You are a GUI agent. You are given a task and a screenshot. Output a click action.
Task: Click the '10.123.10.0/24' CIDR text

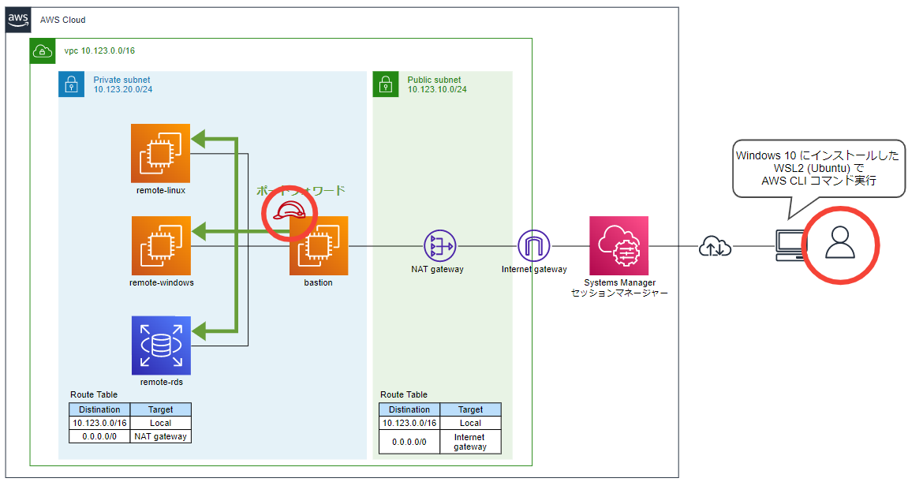coord(437,89)
